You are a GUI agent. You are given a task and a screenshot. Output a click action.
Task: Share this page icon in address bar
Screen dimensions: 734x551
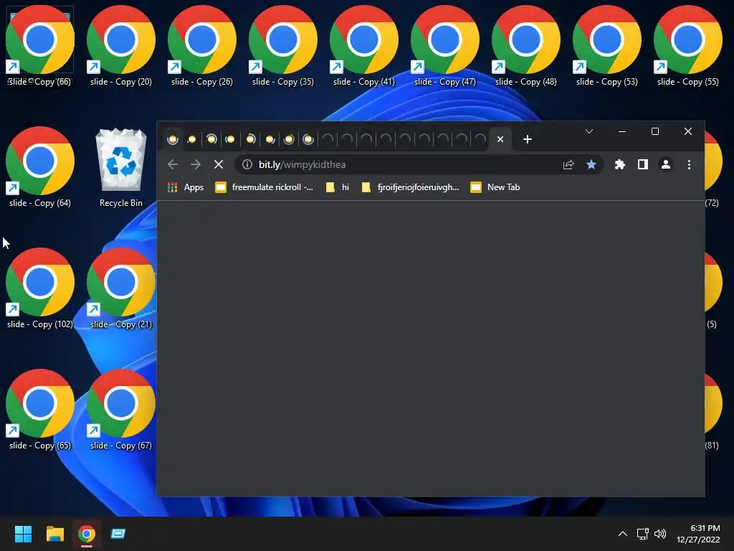[568, 164]
